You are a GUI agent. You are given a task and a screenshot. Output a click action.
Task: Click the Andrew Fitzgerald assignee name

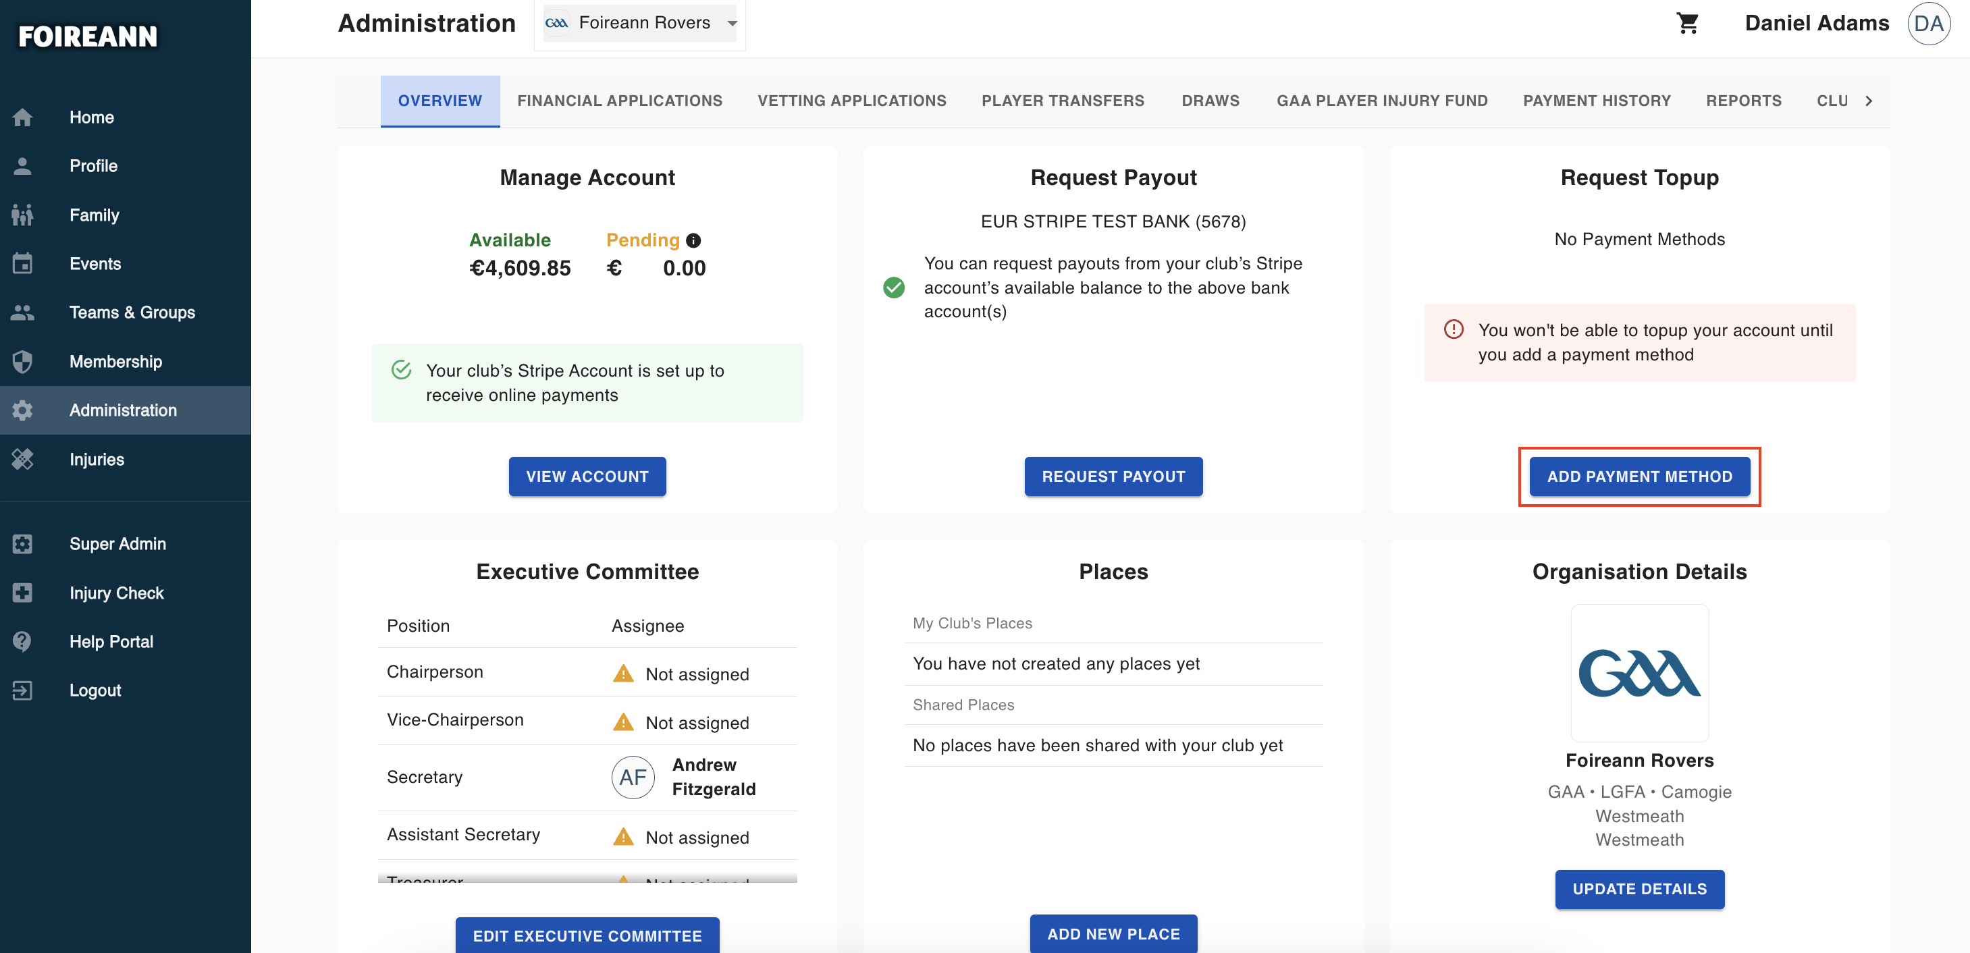click(714, 778)
